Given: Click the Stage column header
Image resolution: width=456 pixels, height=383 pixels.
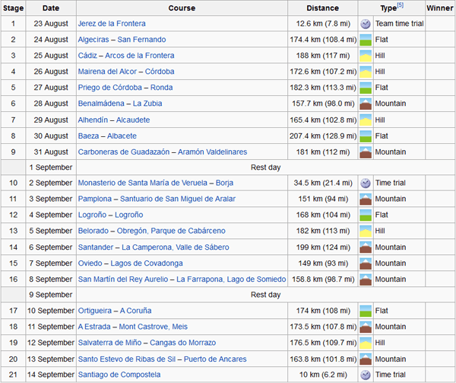Looking at the screenshot, I should [x=14, y=8].
